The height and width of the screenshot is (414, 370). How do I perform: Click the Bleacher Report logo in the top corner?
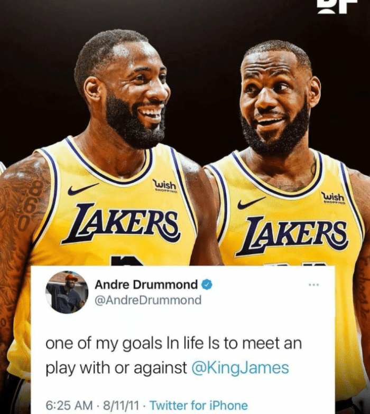[335, 6]
